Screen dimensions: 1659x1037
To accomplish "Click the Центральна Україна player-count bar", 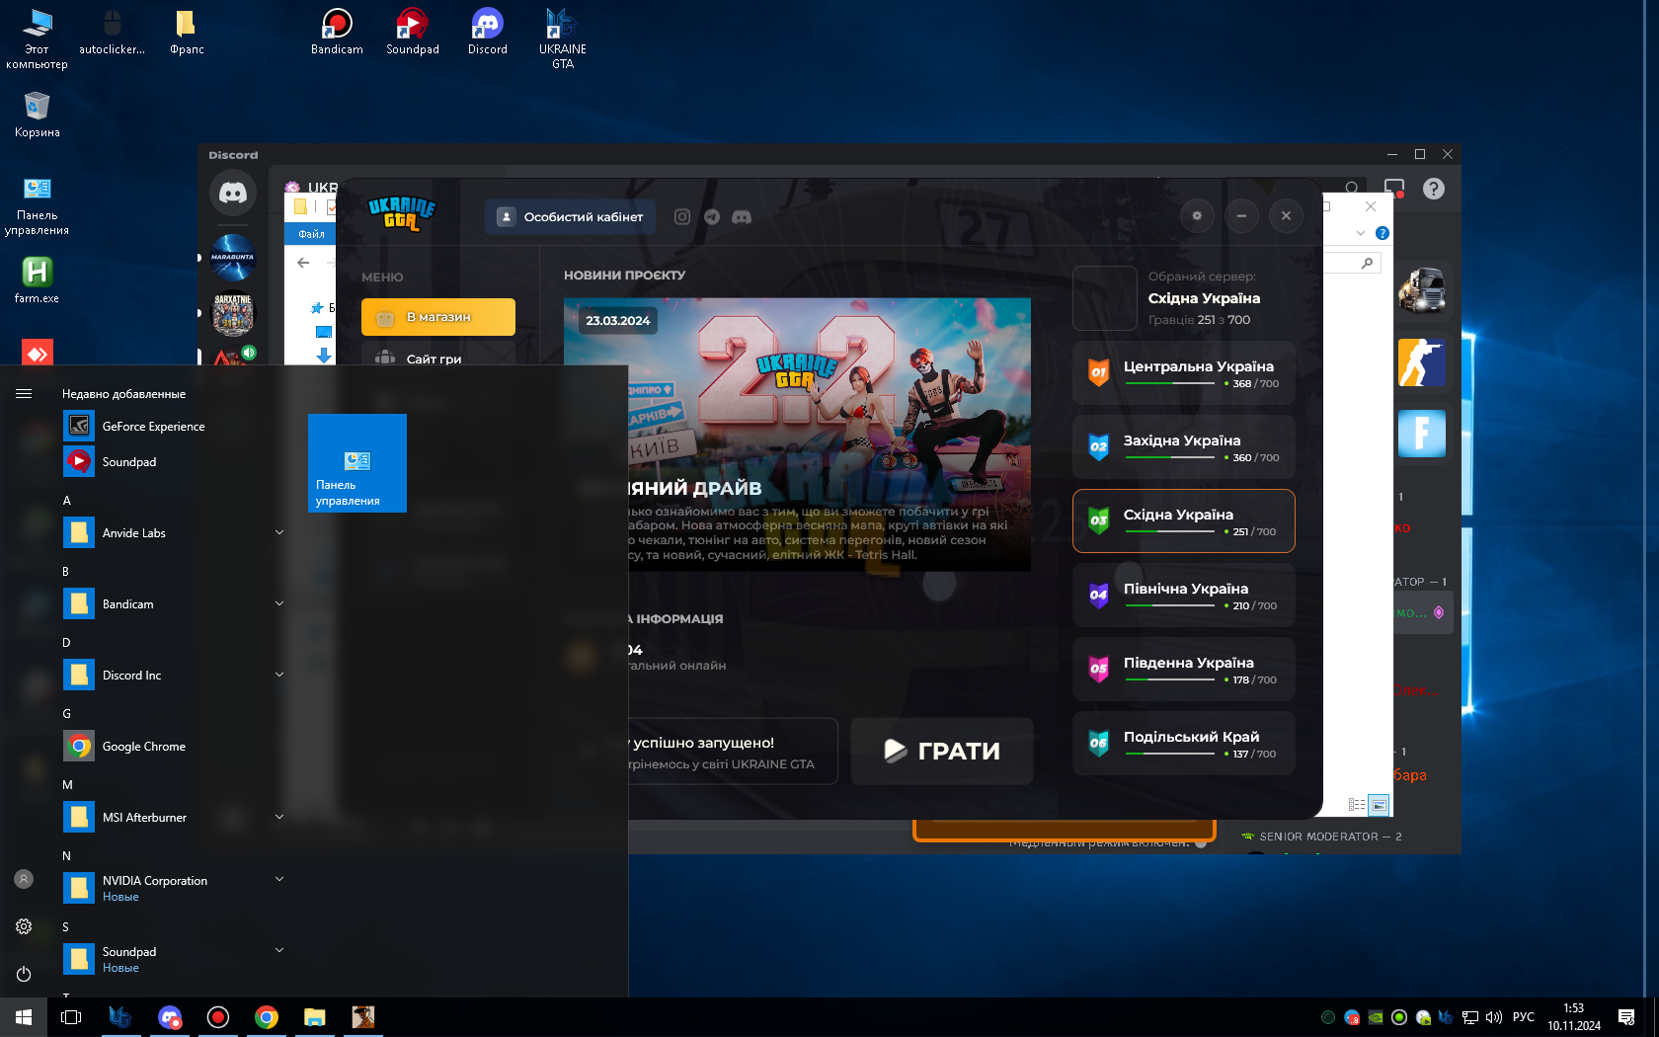I will 1170,383.
